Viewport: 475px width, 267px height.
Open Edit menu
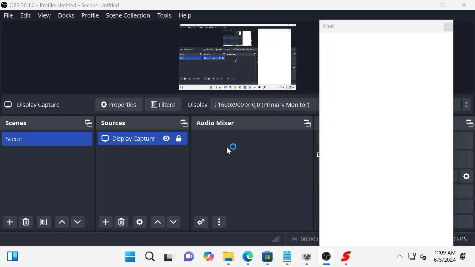point(25,15)
